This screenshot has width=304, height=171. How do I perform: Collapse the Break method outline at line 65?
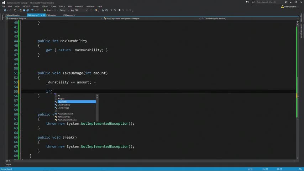[x=20, y=138]
